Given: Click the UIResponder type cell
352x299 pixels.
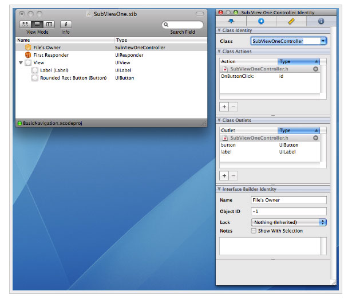Looking at the screenshot, I should click(x=129, y=55).
